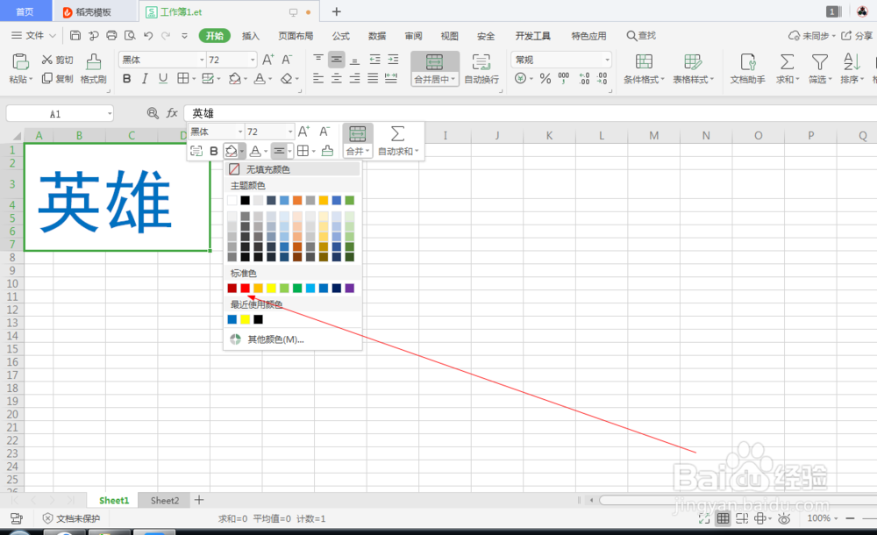
Task: Click the formula bar input showing 英雄
Action: 531,113
